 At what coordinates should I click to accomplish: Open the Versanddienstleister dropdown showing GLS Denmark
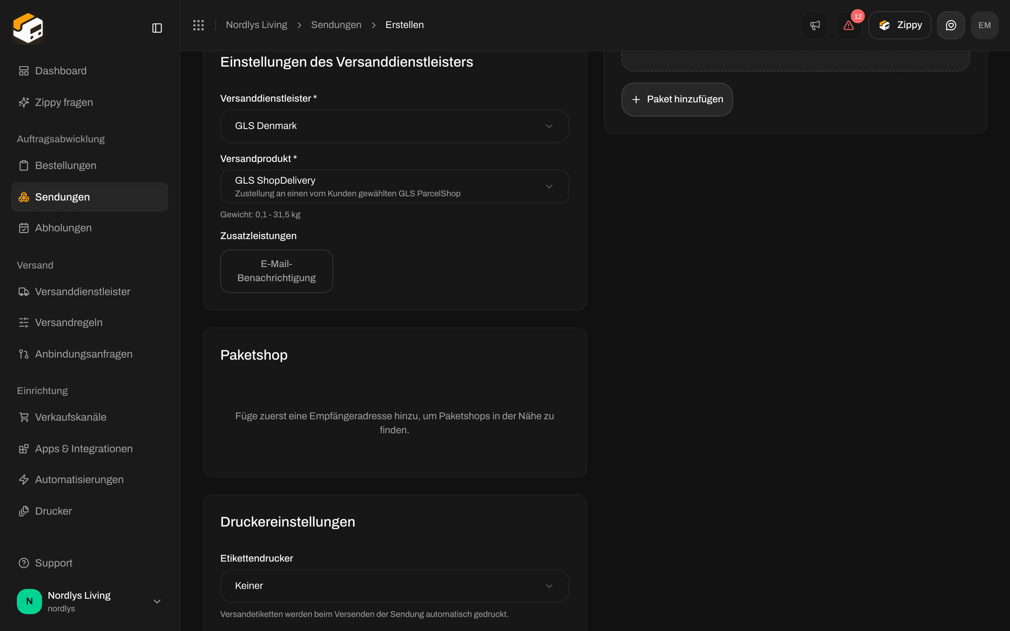pyautogui.click(x=395, y=126)
